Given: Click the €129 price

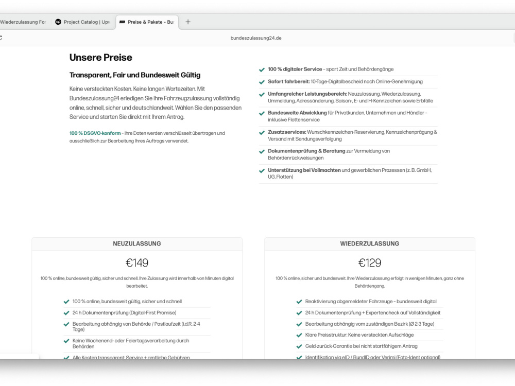Looking at the screenshot, I should (369, 263).
